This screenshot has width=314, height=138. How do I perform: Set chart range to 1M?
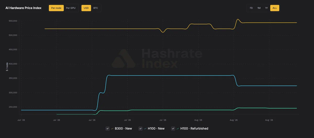point(259,8)
